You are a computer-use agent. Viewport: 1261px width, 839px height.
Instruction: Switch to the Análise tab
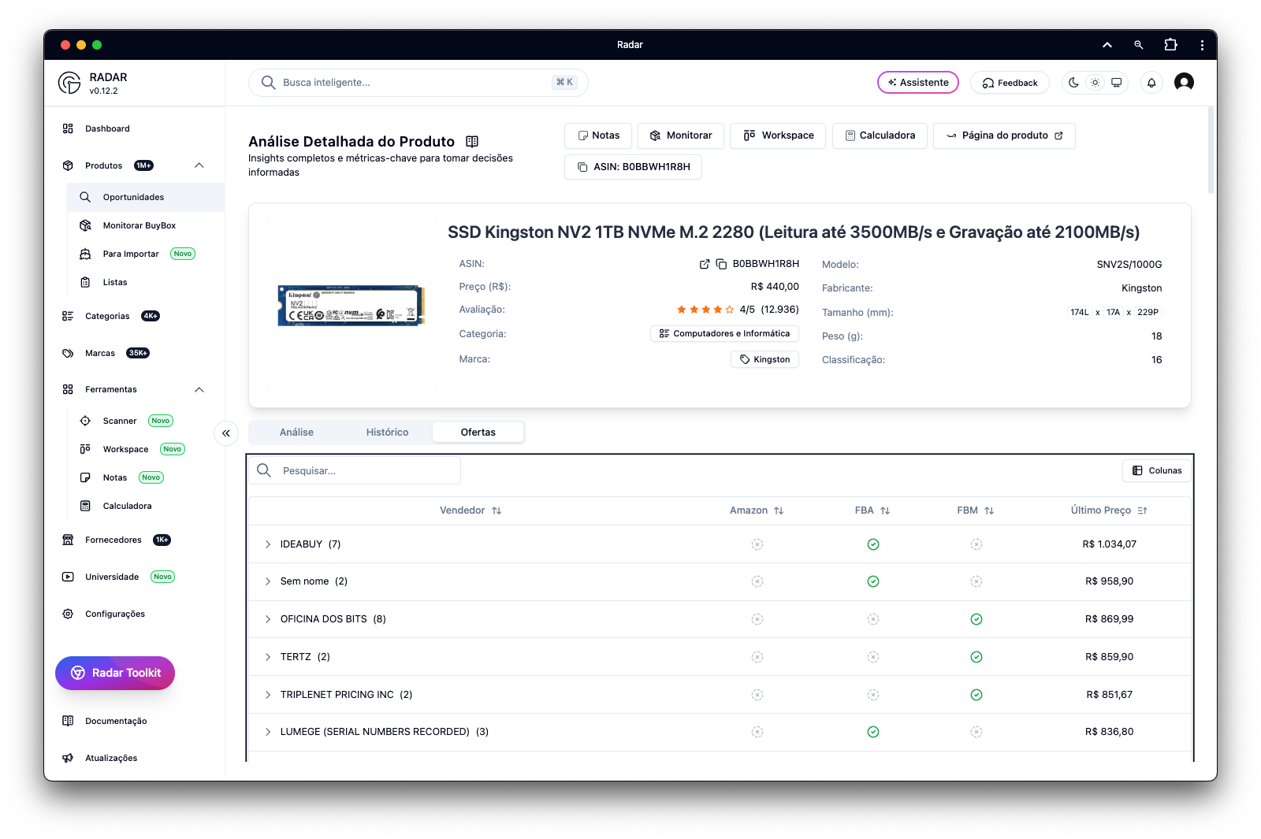(296, 432)
